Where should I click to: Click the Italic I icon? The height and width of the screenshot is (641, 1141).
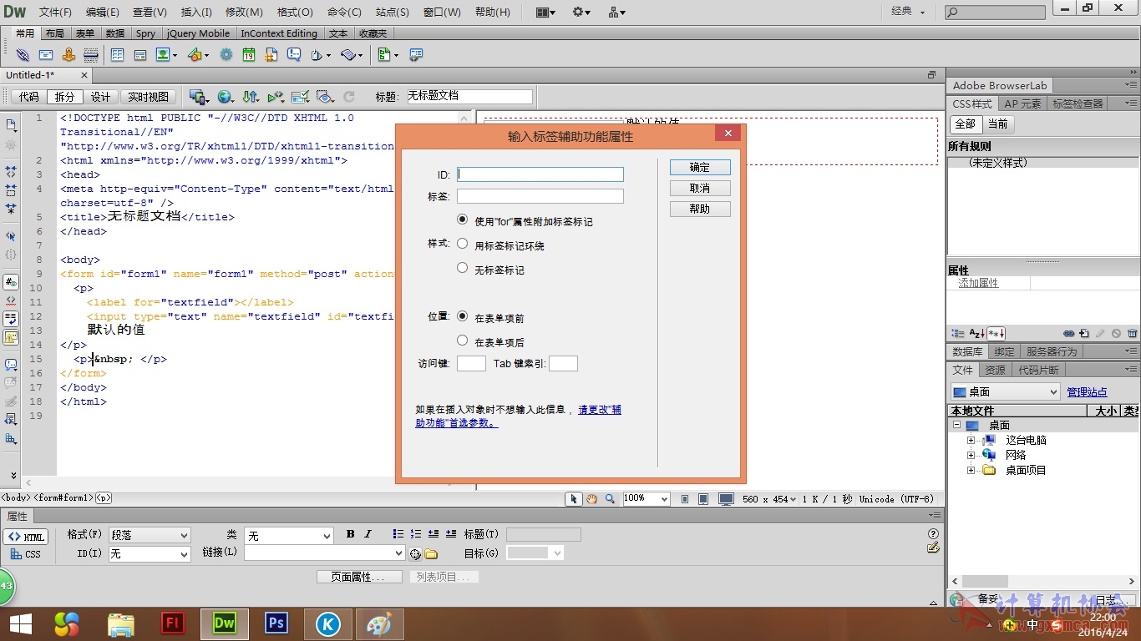[x=368, y=534]
